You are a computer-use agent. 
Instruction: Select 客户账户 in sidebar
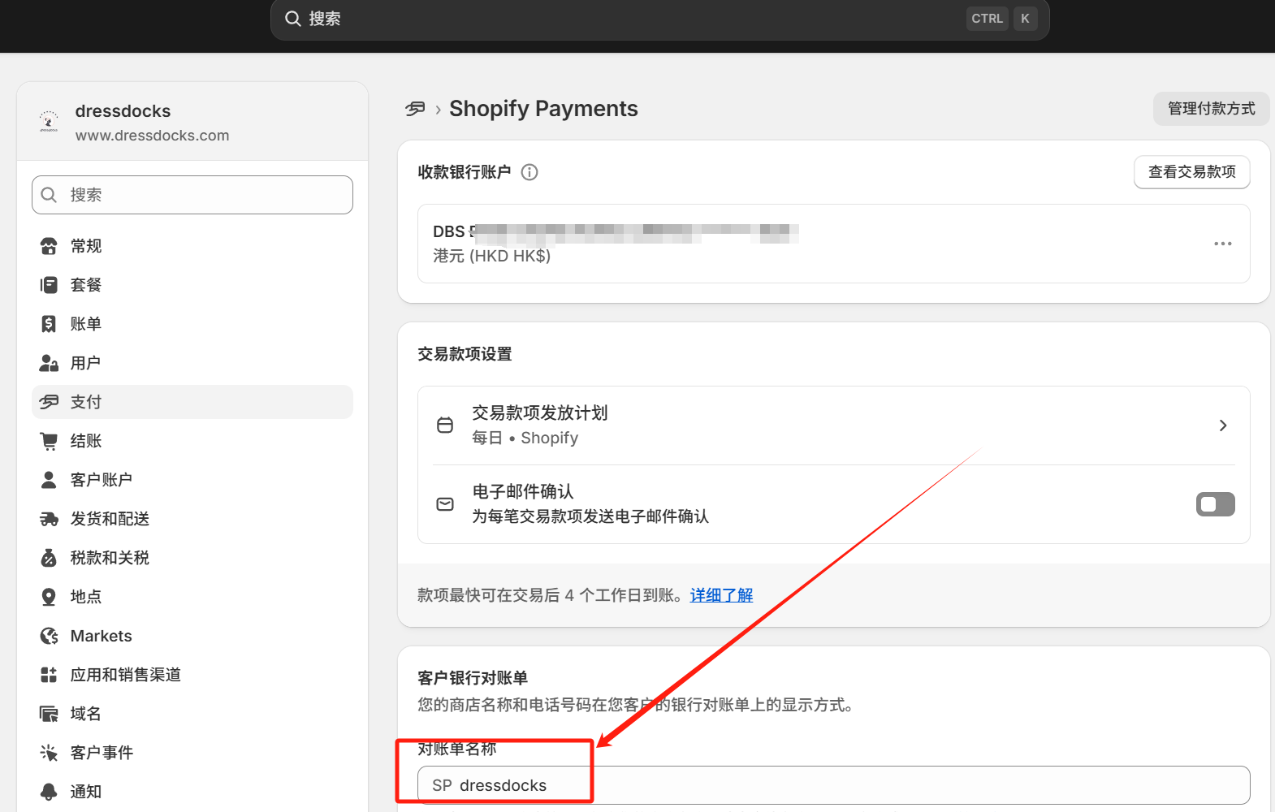point(192,480)
